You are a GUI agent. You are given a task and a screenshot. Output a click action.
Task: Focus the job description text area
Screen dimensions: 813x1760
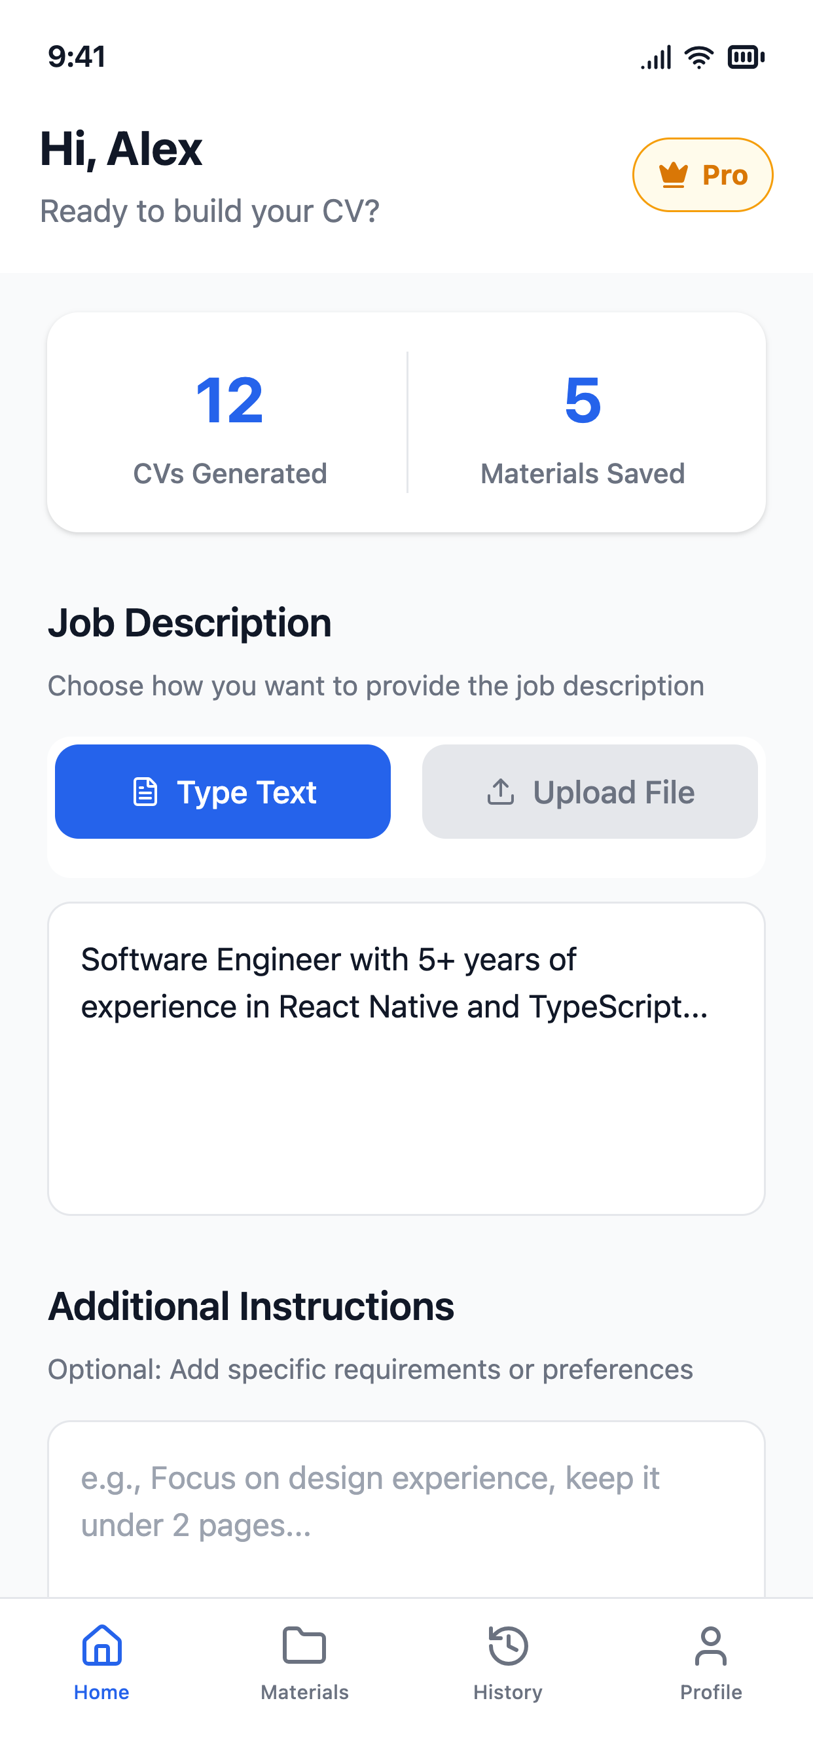406,1058
